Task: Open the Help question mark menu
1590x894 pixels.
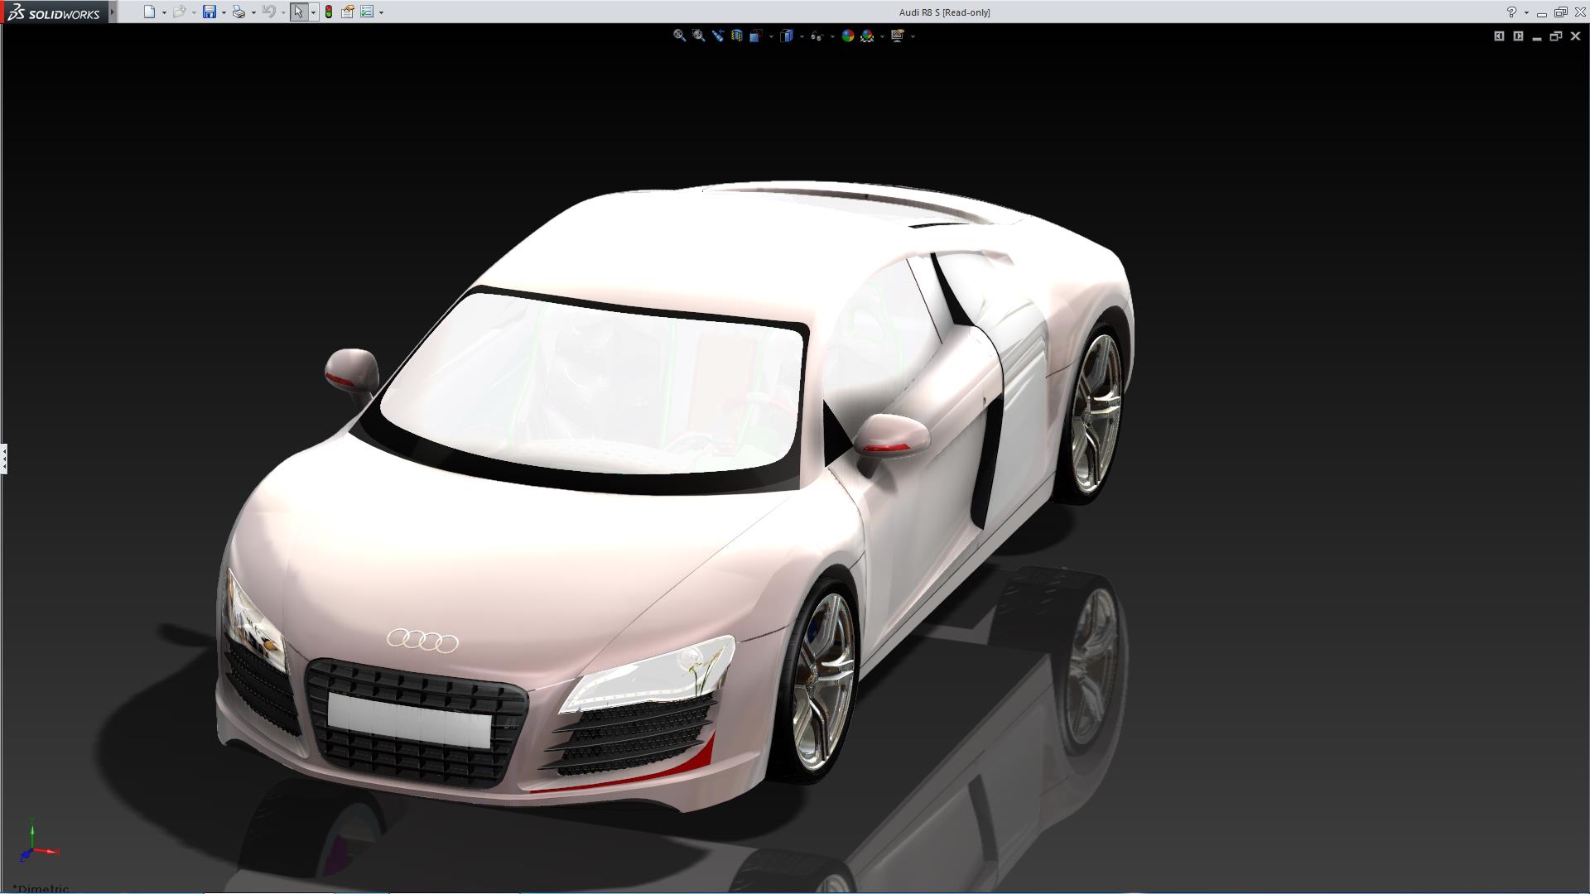Action: 1511,12
